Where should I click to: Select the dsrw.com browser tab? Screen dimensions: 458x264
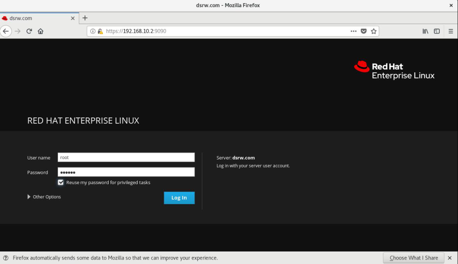point(39,18)
